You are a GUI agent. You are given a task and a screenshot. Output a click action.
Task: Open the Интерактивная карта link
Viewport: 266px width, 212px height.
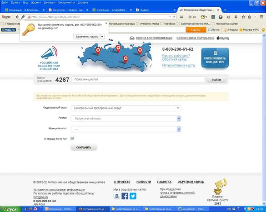tap(178, 65)
